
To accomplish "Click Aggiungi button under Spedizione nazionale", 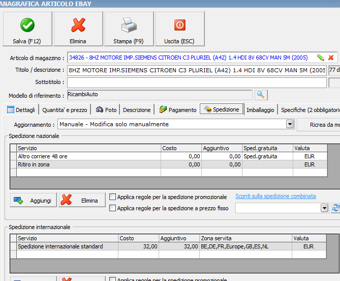I will [33, 200].
